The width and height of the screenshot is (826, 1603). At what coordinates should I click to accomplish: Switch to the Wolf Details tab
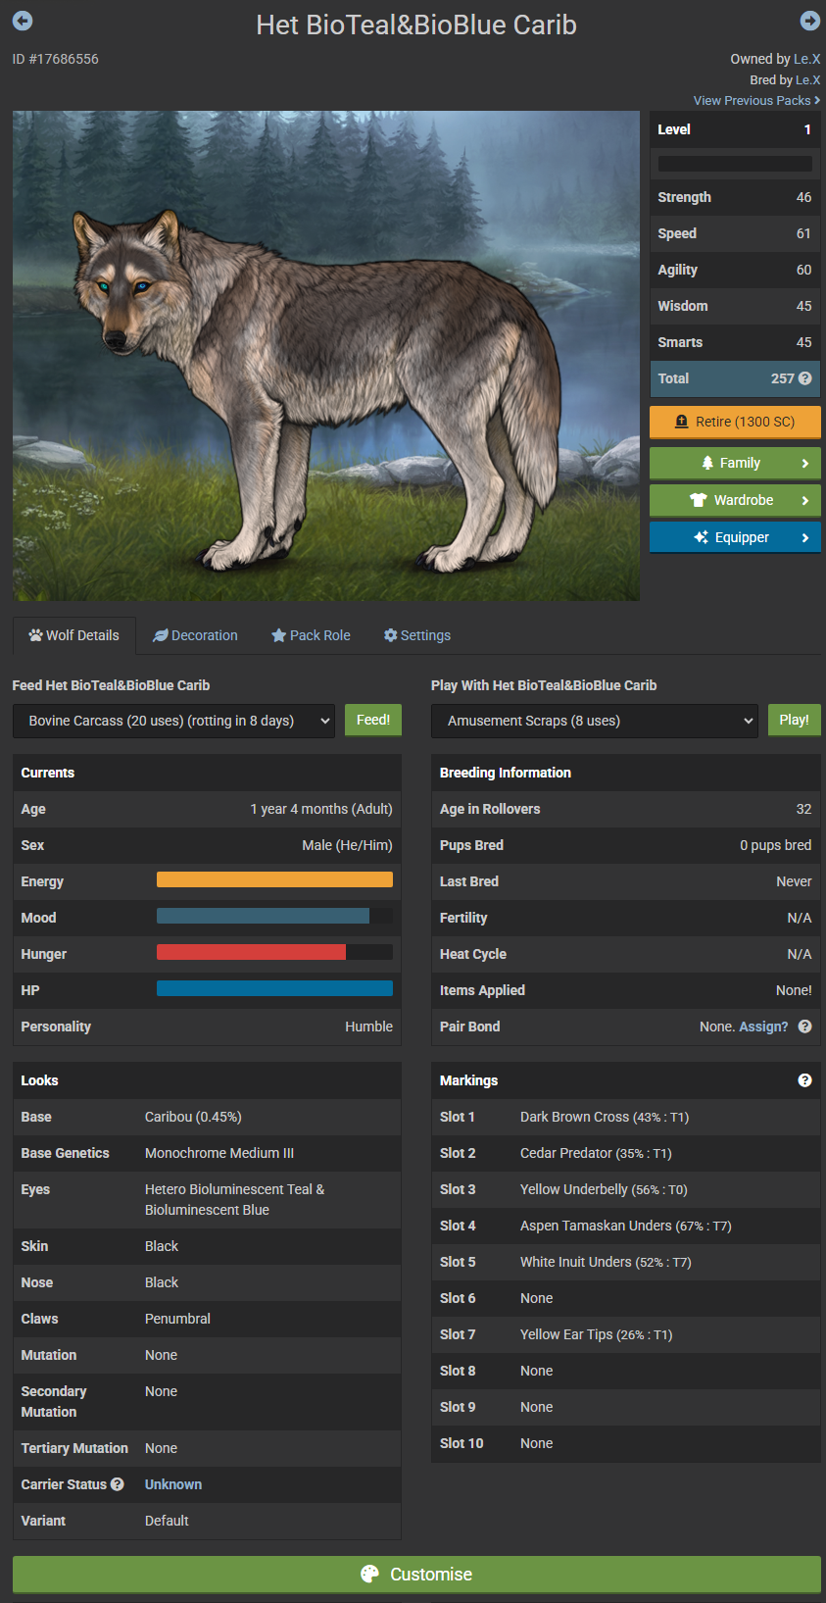coord(74,635)
